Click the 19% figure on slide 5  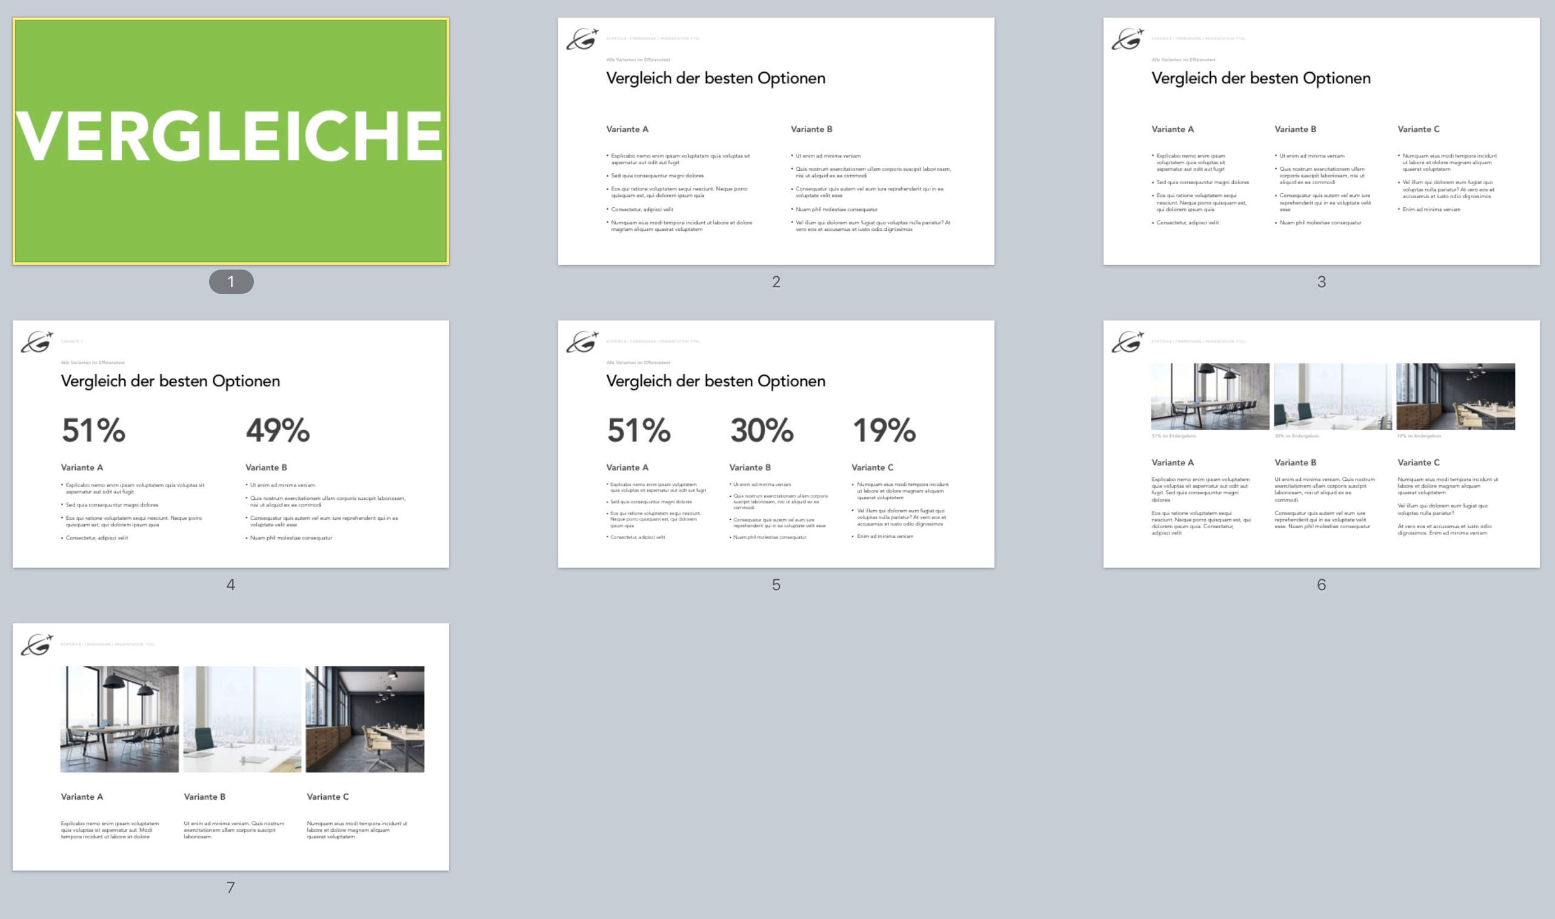(x=884, y=430)
